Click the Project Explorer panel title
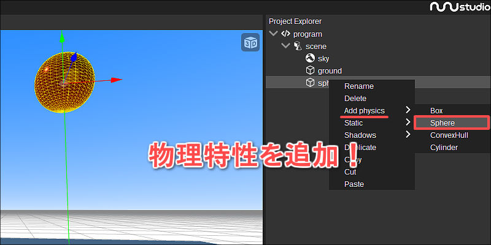 pyautogui.click(x=295, y=21)
